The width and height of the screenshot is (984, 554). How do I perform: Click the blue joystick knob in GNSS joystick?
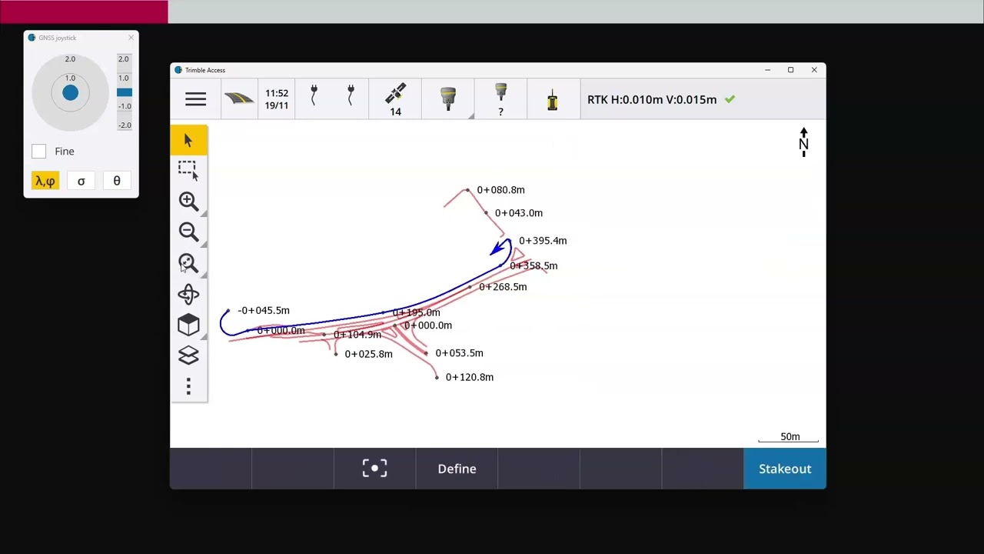(x=70, y=93)
